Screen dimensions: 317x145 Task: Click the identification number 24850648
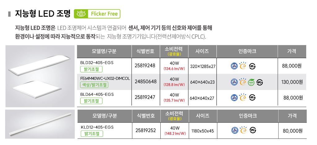coord(145,82)
